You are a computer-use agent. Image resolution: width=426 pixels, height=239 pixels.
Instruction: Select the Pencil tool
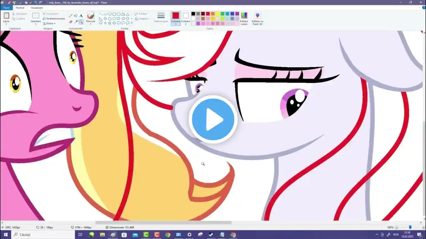click(71, 16)
